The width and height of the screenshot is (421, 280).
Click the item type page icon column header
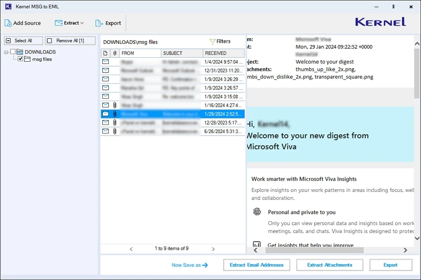tap(106, 53)
